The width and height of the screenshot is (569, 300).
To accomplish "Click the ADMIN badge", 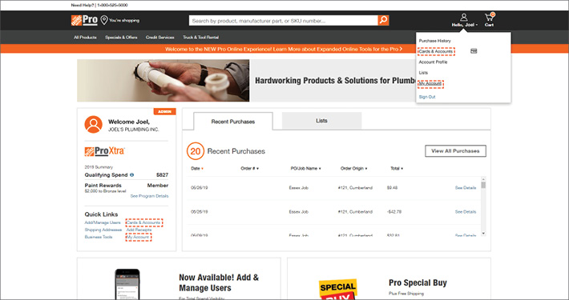I will (165, 111).
